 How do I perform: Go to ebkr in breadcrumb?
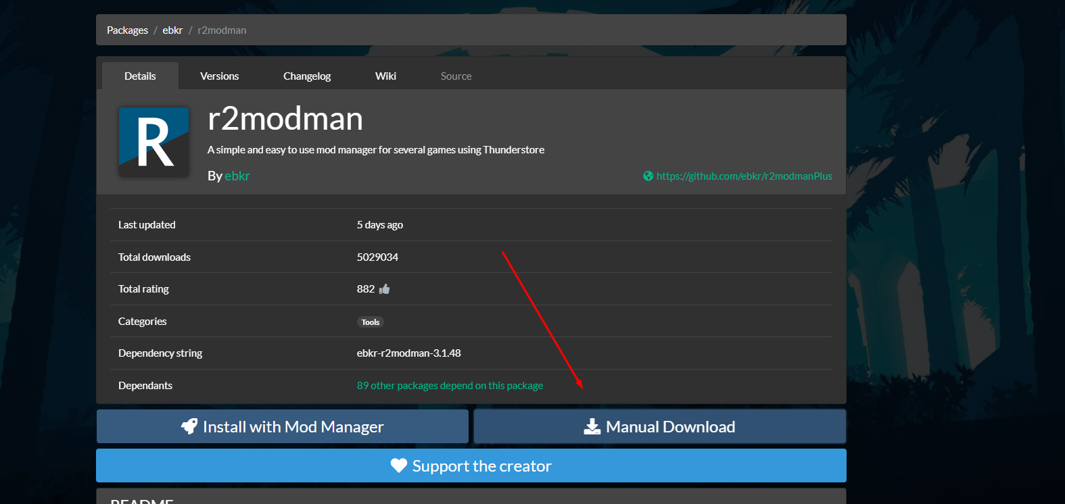pyautogui.click(x=172, y=30)
